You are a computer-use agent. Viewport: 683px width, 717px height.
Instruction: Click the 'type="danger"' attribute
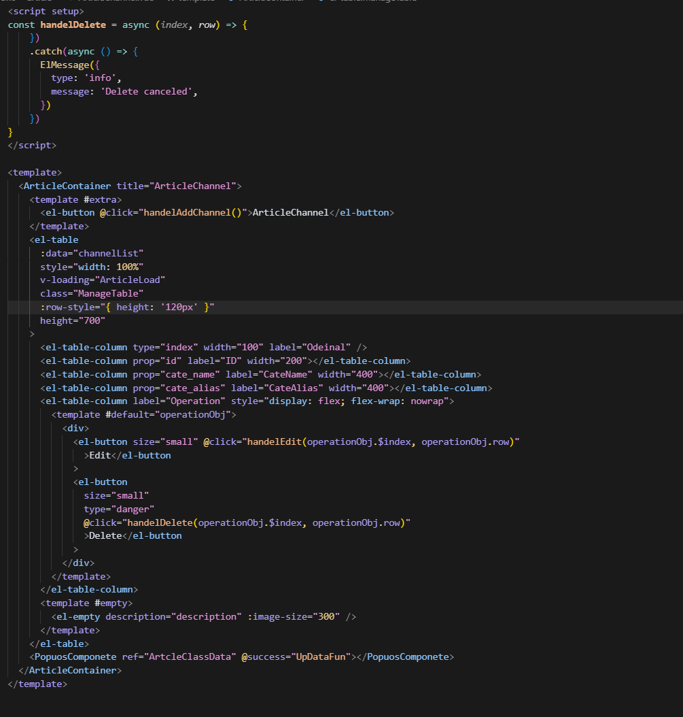(119, 509)
